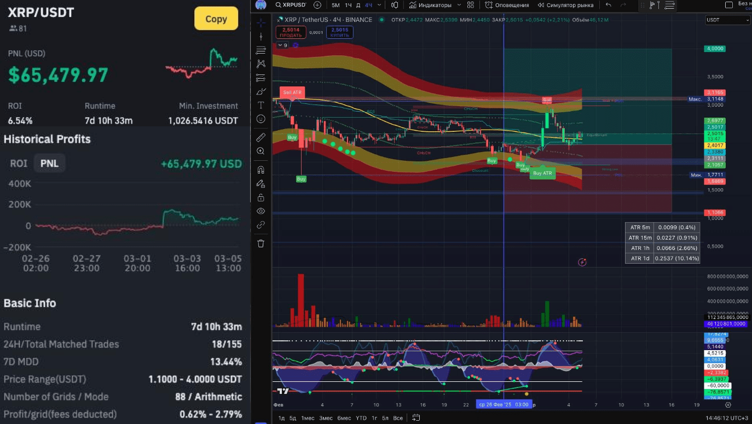Collapse the indicator legend showing 9
Screen dimensions: 752x424
[x=282, y=45]
